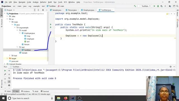Click the warning indicator in editor
This screenshot has height=101, width=179.
point(168,14)
